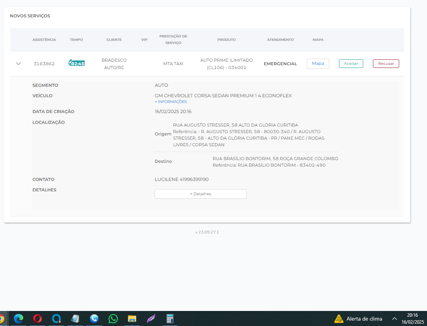Image resolution: width=427 pixels, height=326 pixels.
Task: Open File Explorer from the taskbar
Action: [132, 319]
